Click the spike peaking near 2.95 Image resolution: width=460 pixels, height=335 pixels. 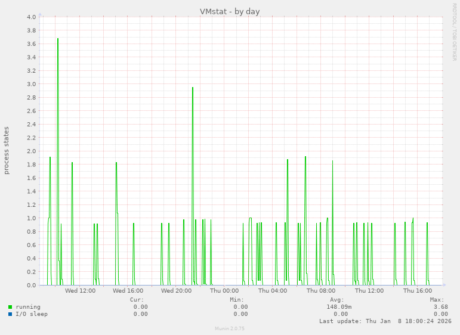[193, 88]
